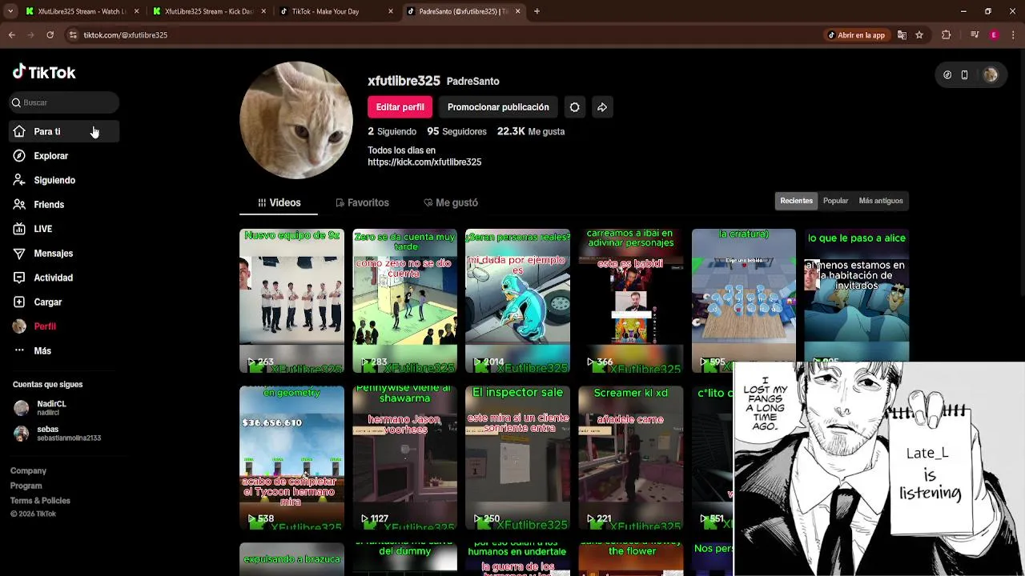Click the get app phone icon

(964, 74)
